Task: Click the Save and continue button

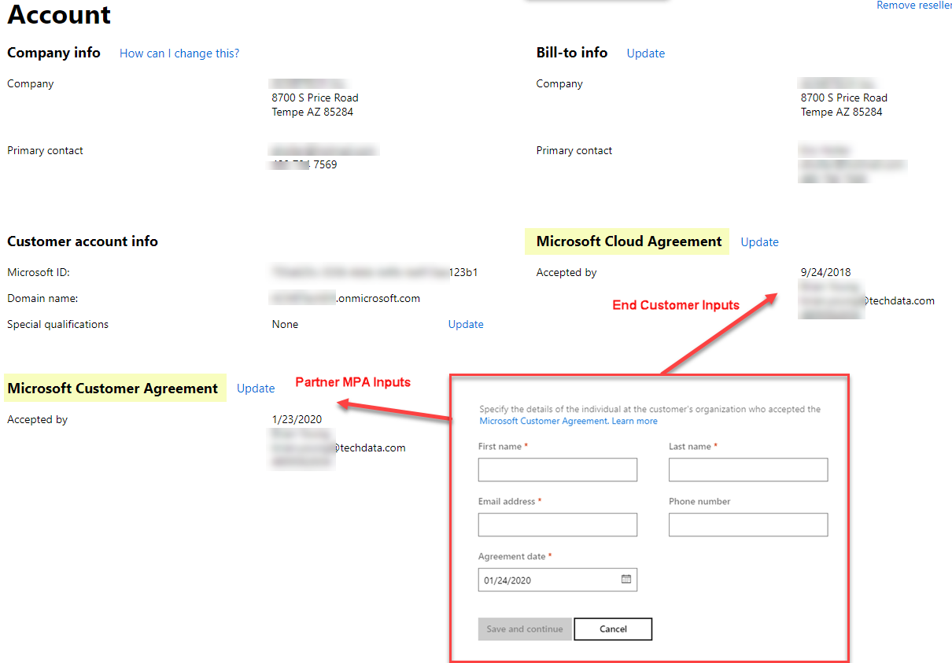Action: click(x=525, y=629)
